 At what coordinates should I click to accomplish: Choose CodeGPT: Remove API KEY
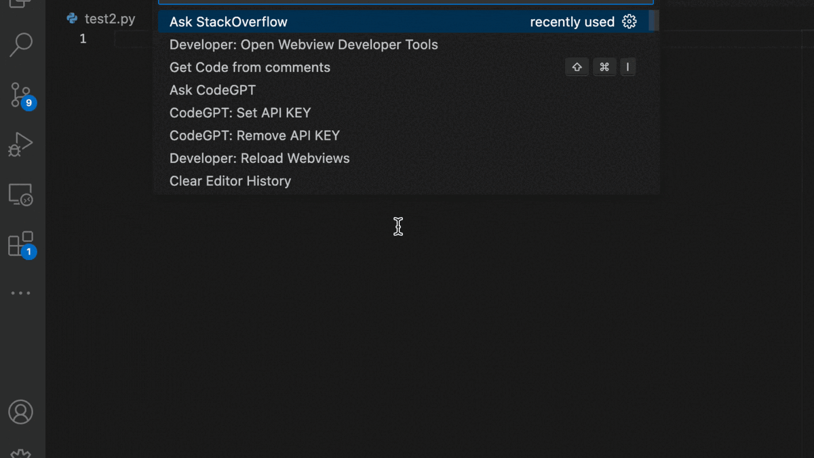(x=254, y=136)
